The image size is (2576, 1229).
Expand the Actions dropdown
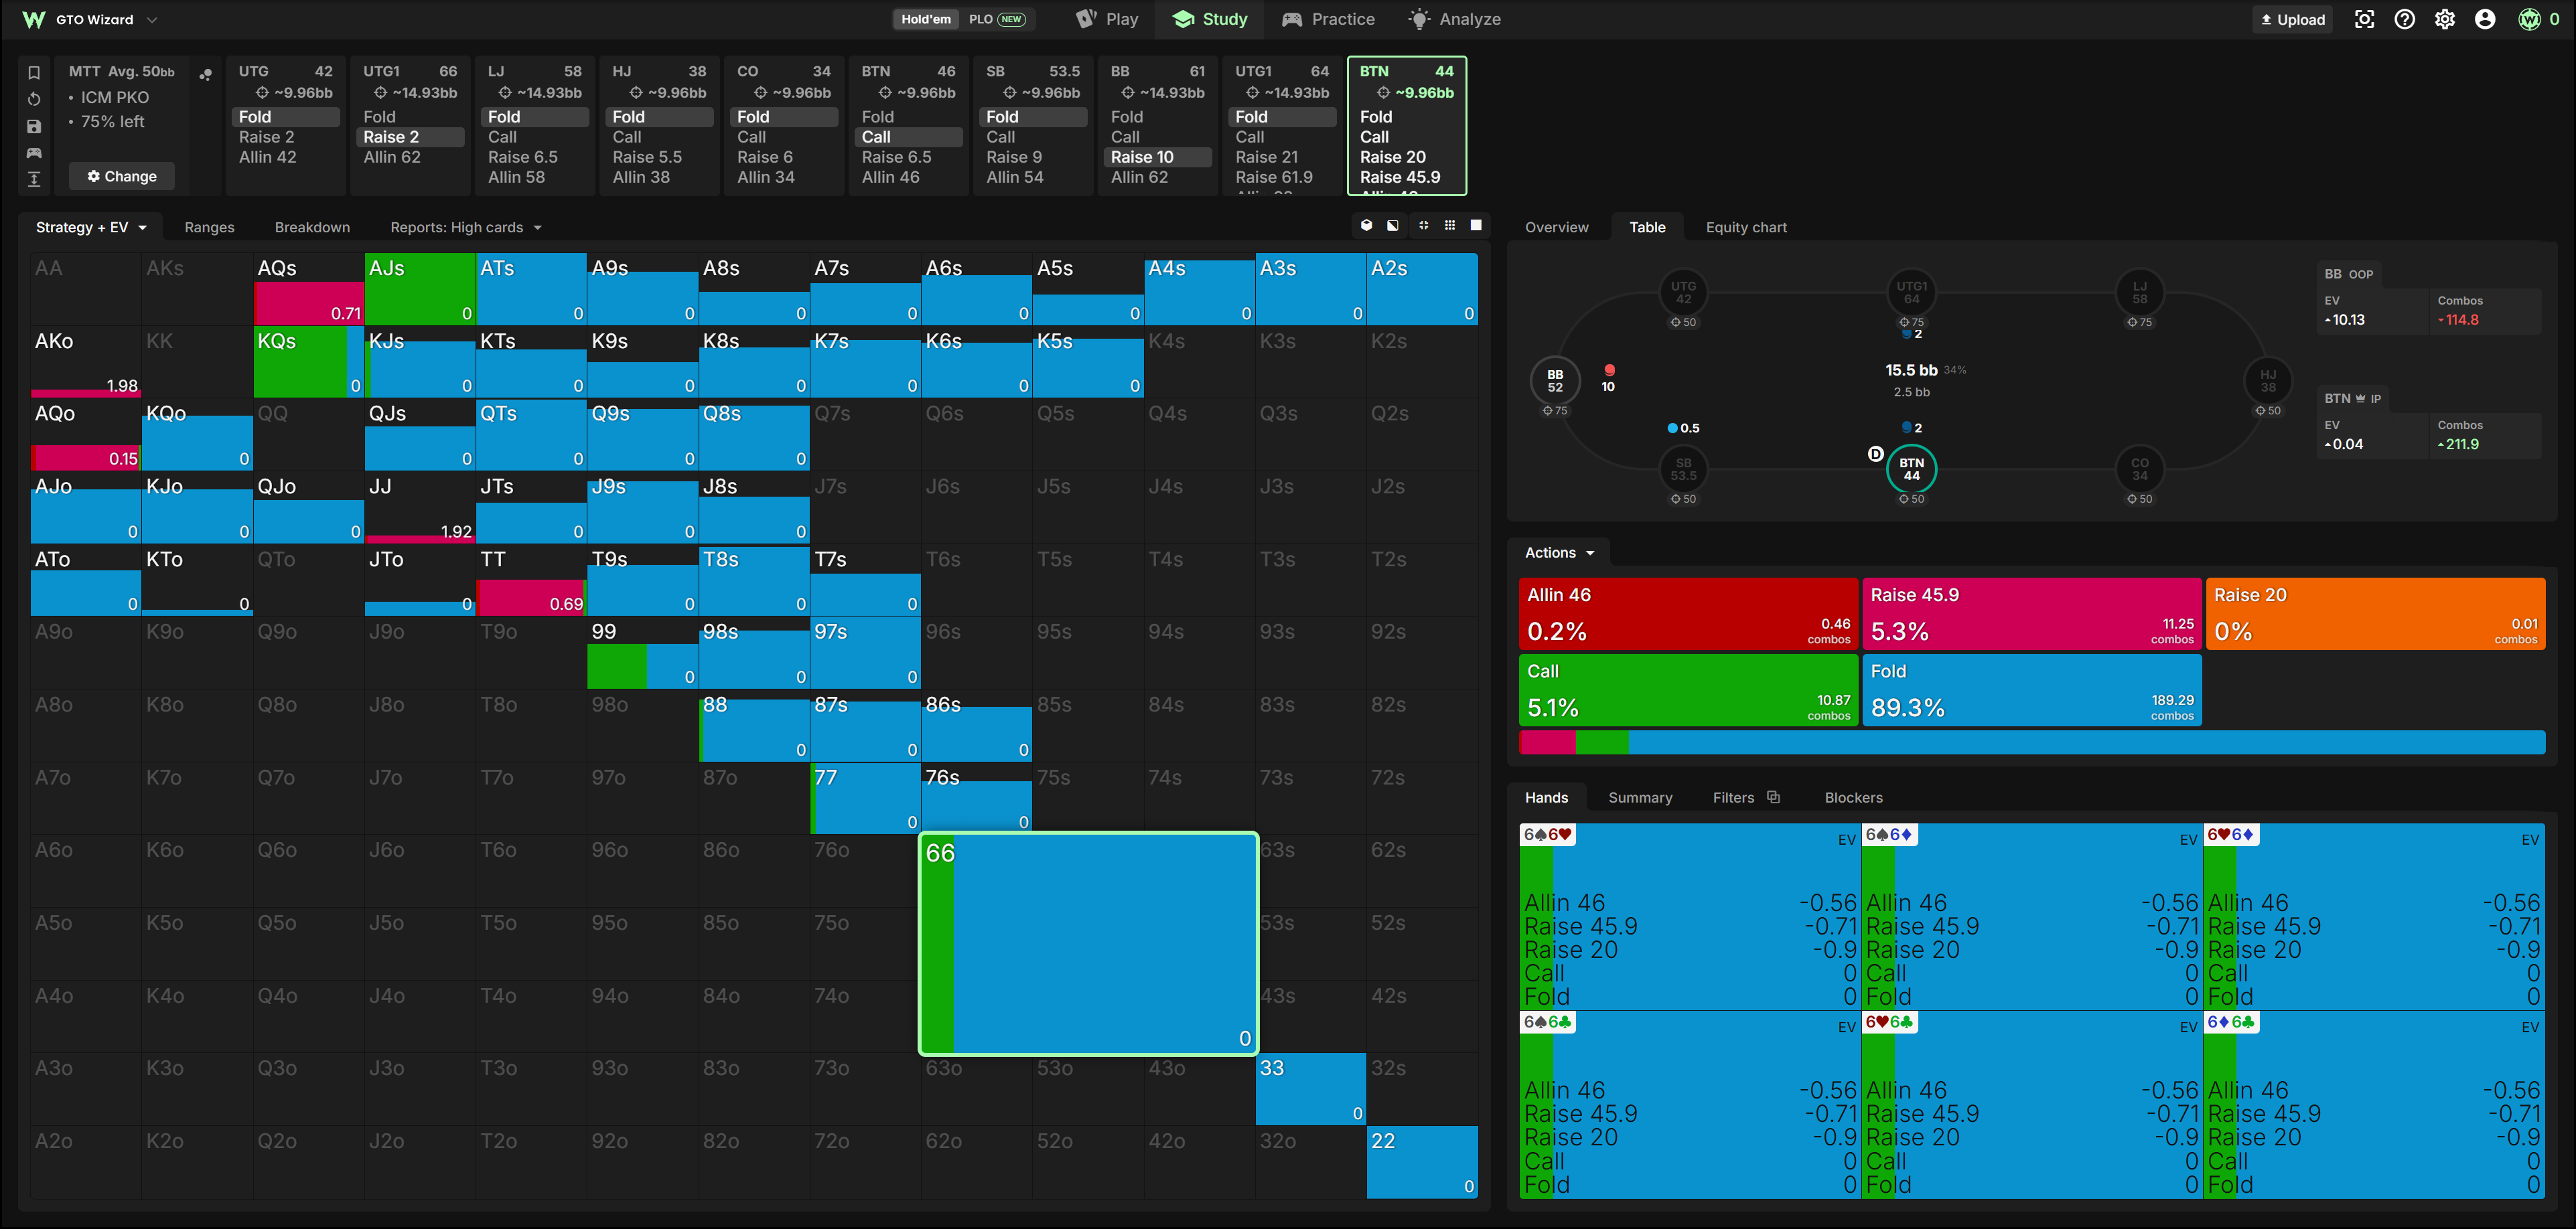(x=1558, y=552)
